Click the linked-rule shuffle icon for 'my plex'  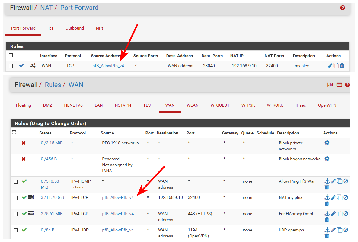click(x=33, y=66)
